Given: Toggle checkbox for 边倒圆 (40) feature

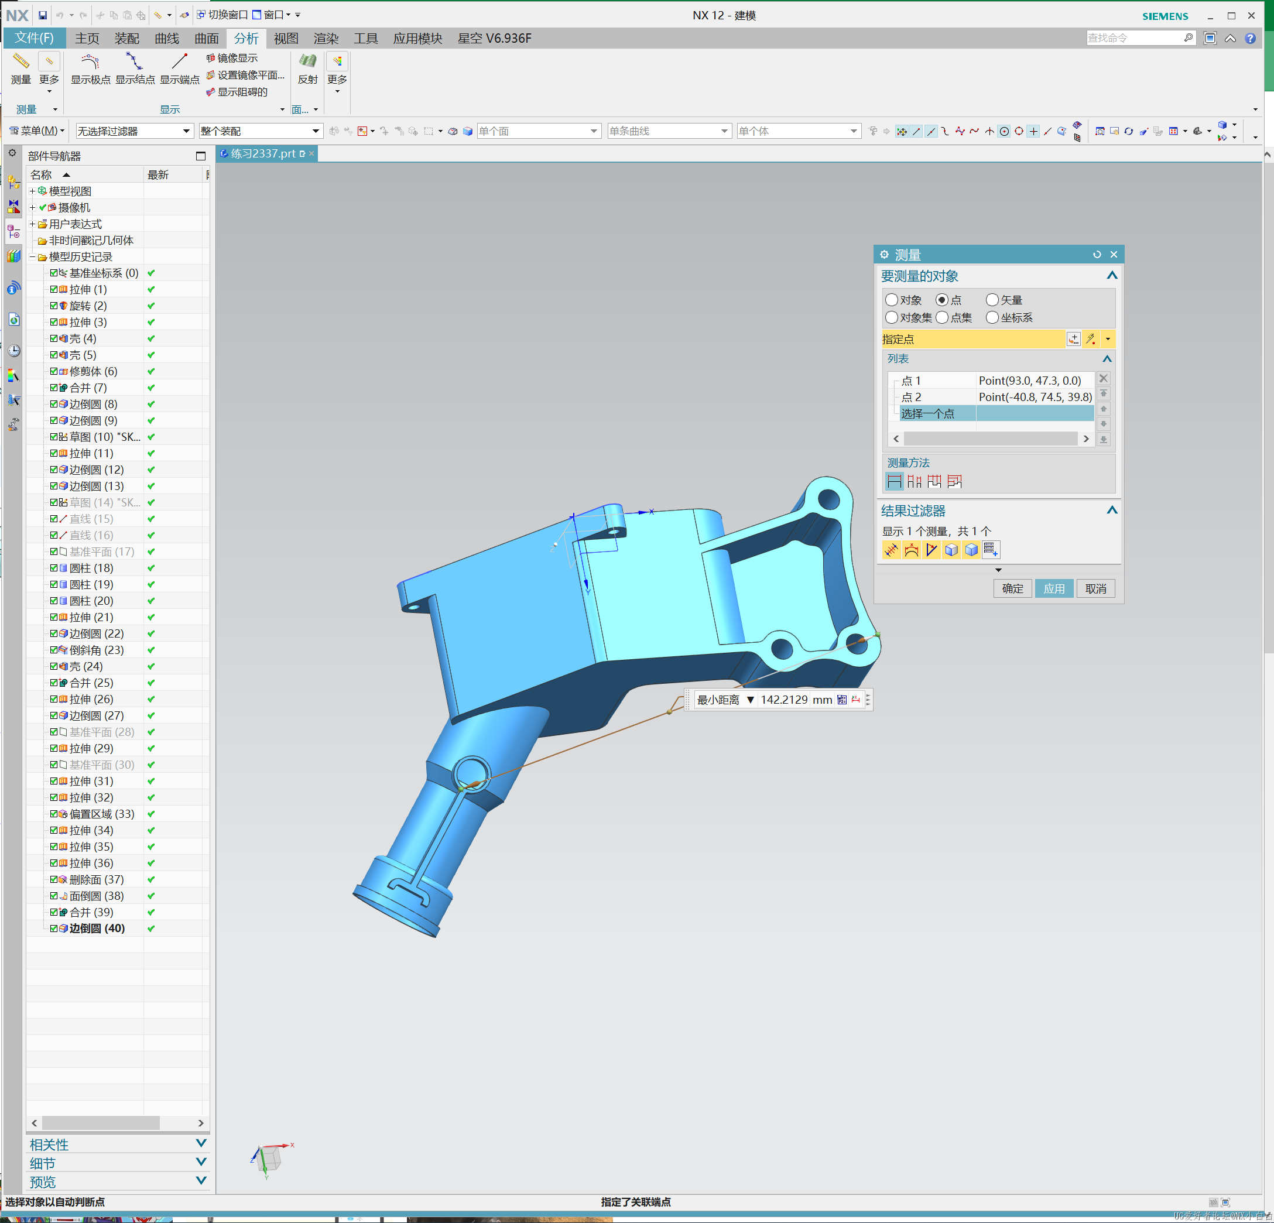Looking at the screenshot, I should pos(54,928).
